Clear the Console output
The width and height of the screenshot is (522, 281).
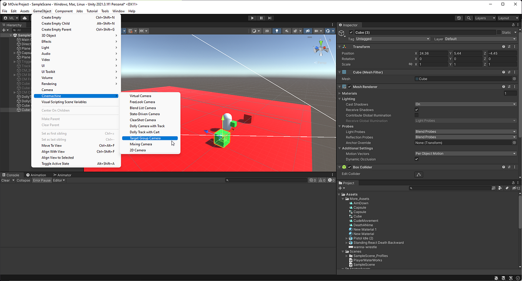pyautogui.click(x=6, y=180)
